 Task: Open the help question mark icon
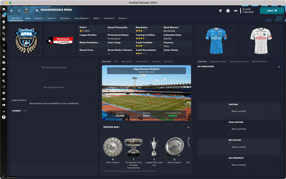click(228, 11)
